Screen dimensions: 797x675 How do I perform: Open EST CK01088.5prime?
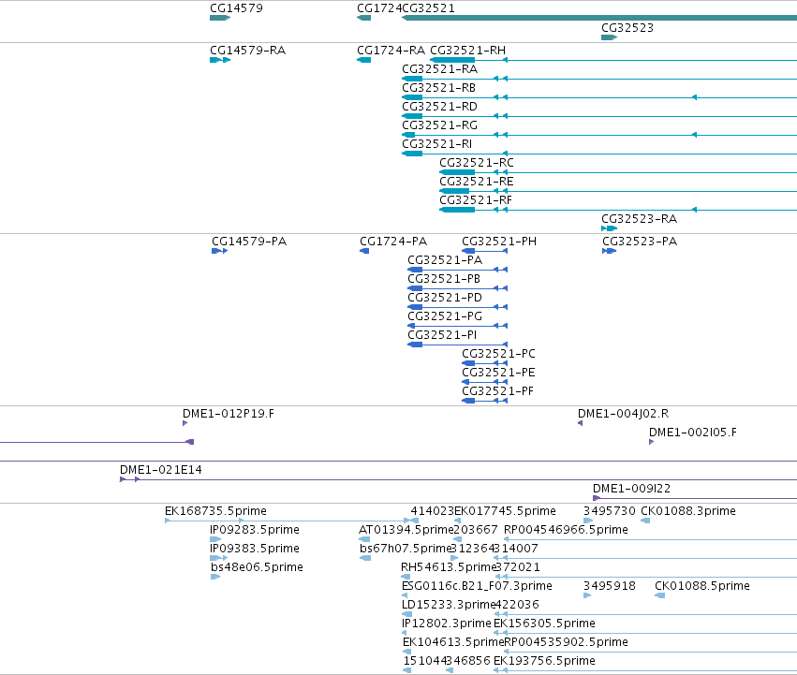pyautogui.click(x=702, y=587)
